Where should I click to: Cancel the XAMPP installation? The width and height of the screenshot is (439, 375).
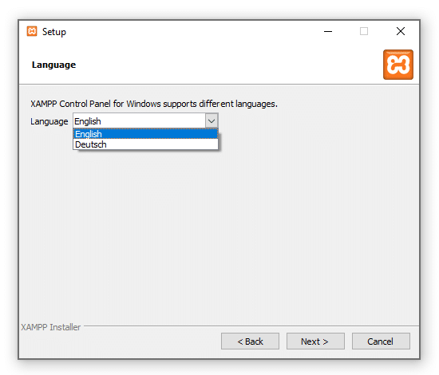[x=381, y=341]
